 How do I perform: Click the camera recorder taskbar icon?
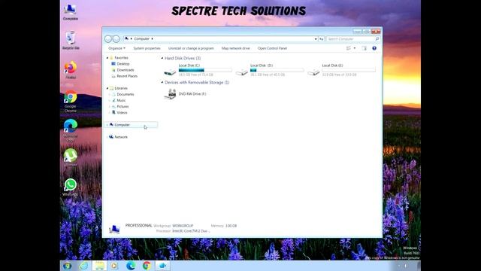(162, 266)
